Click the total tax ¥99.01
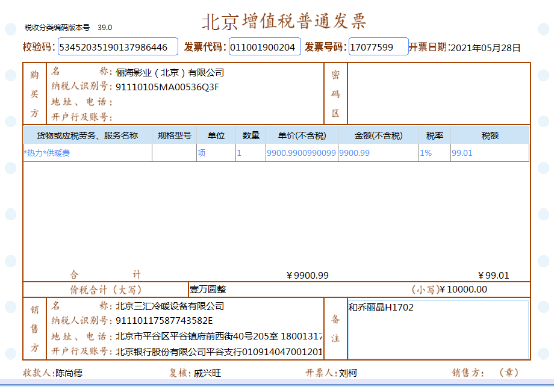The height and width of the screenshot is (387, 554). click(494, 276)
